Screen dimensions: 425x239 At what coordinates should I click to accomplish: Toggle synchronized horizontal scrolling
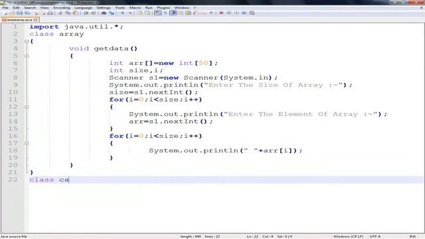(147, 13)
